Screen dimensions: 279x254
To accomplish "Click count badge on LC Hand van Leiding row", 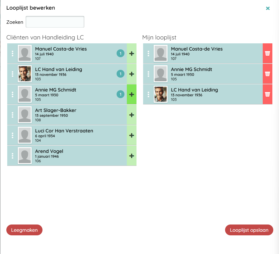I will tap(121, 74).
